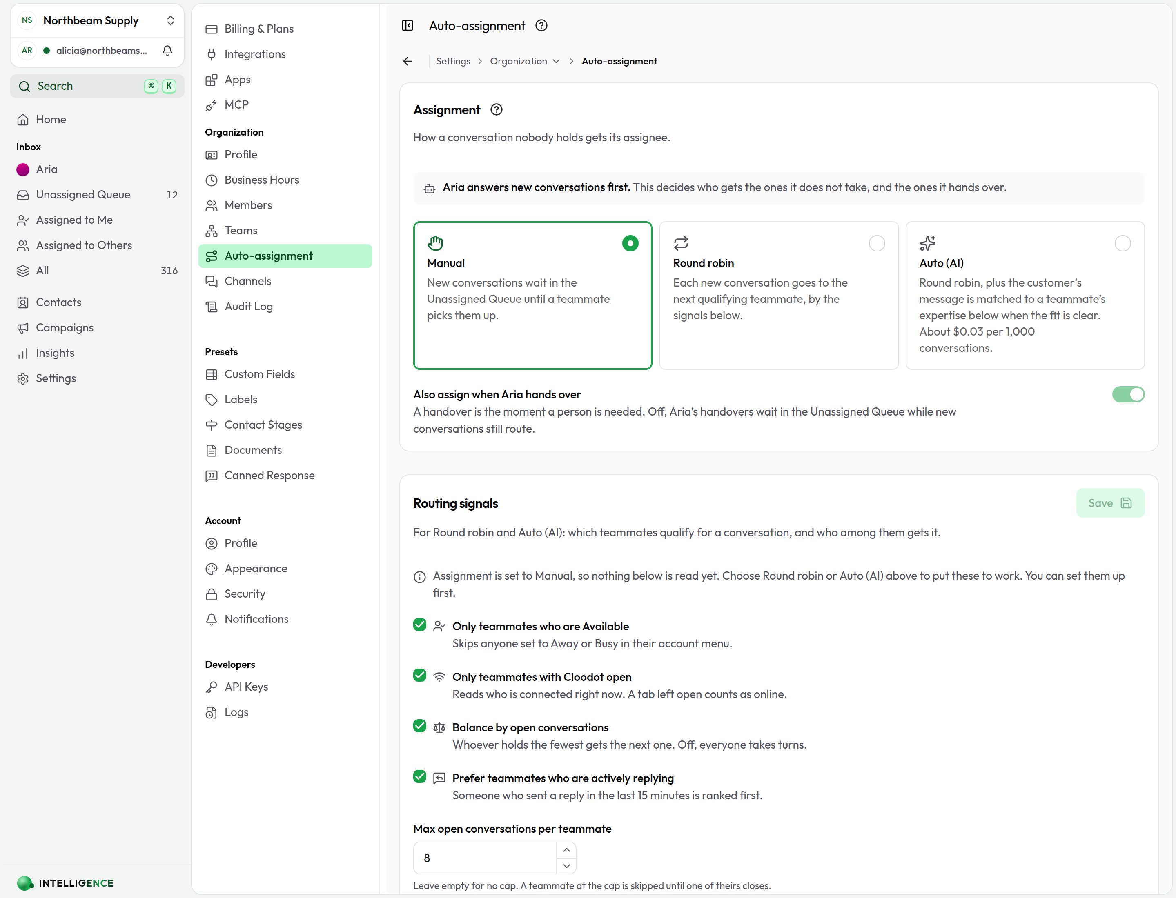
Task: Click the AR user avatar
Action: click(x=27, y=50)
